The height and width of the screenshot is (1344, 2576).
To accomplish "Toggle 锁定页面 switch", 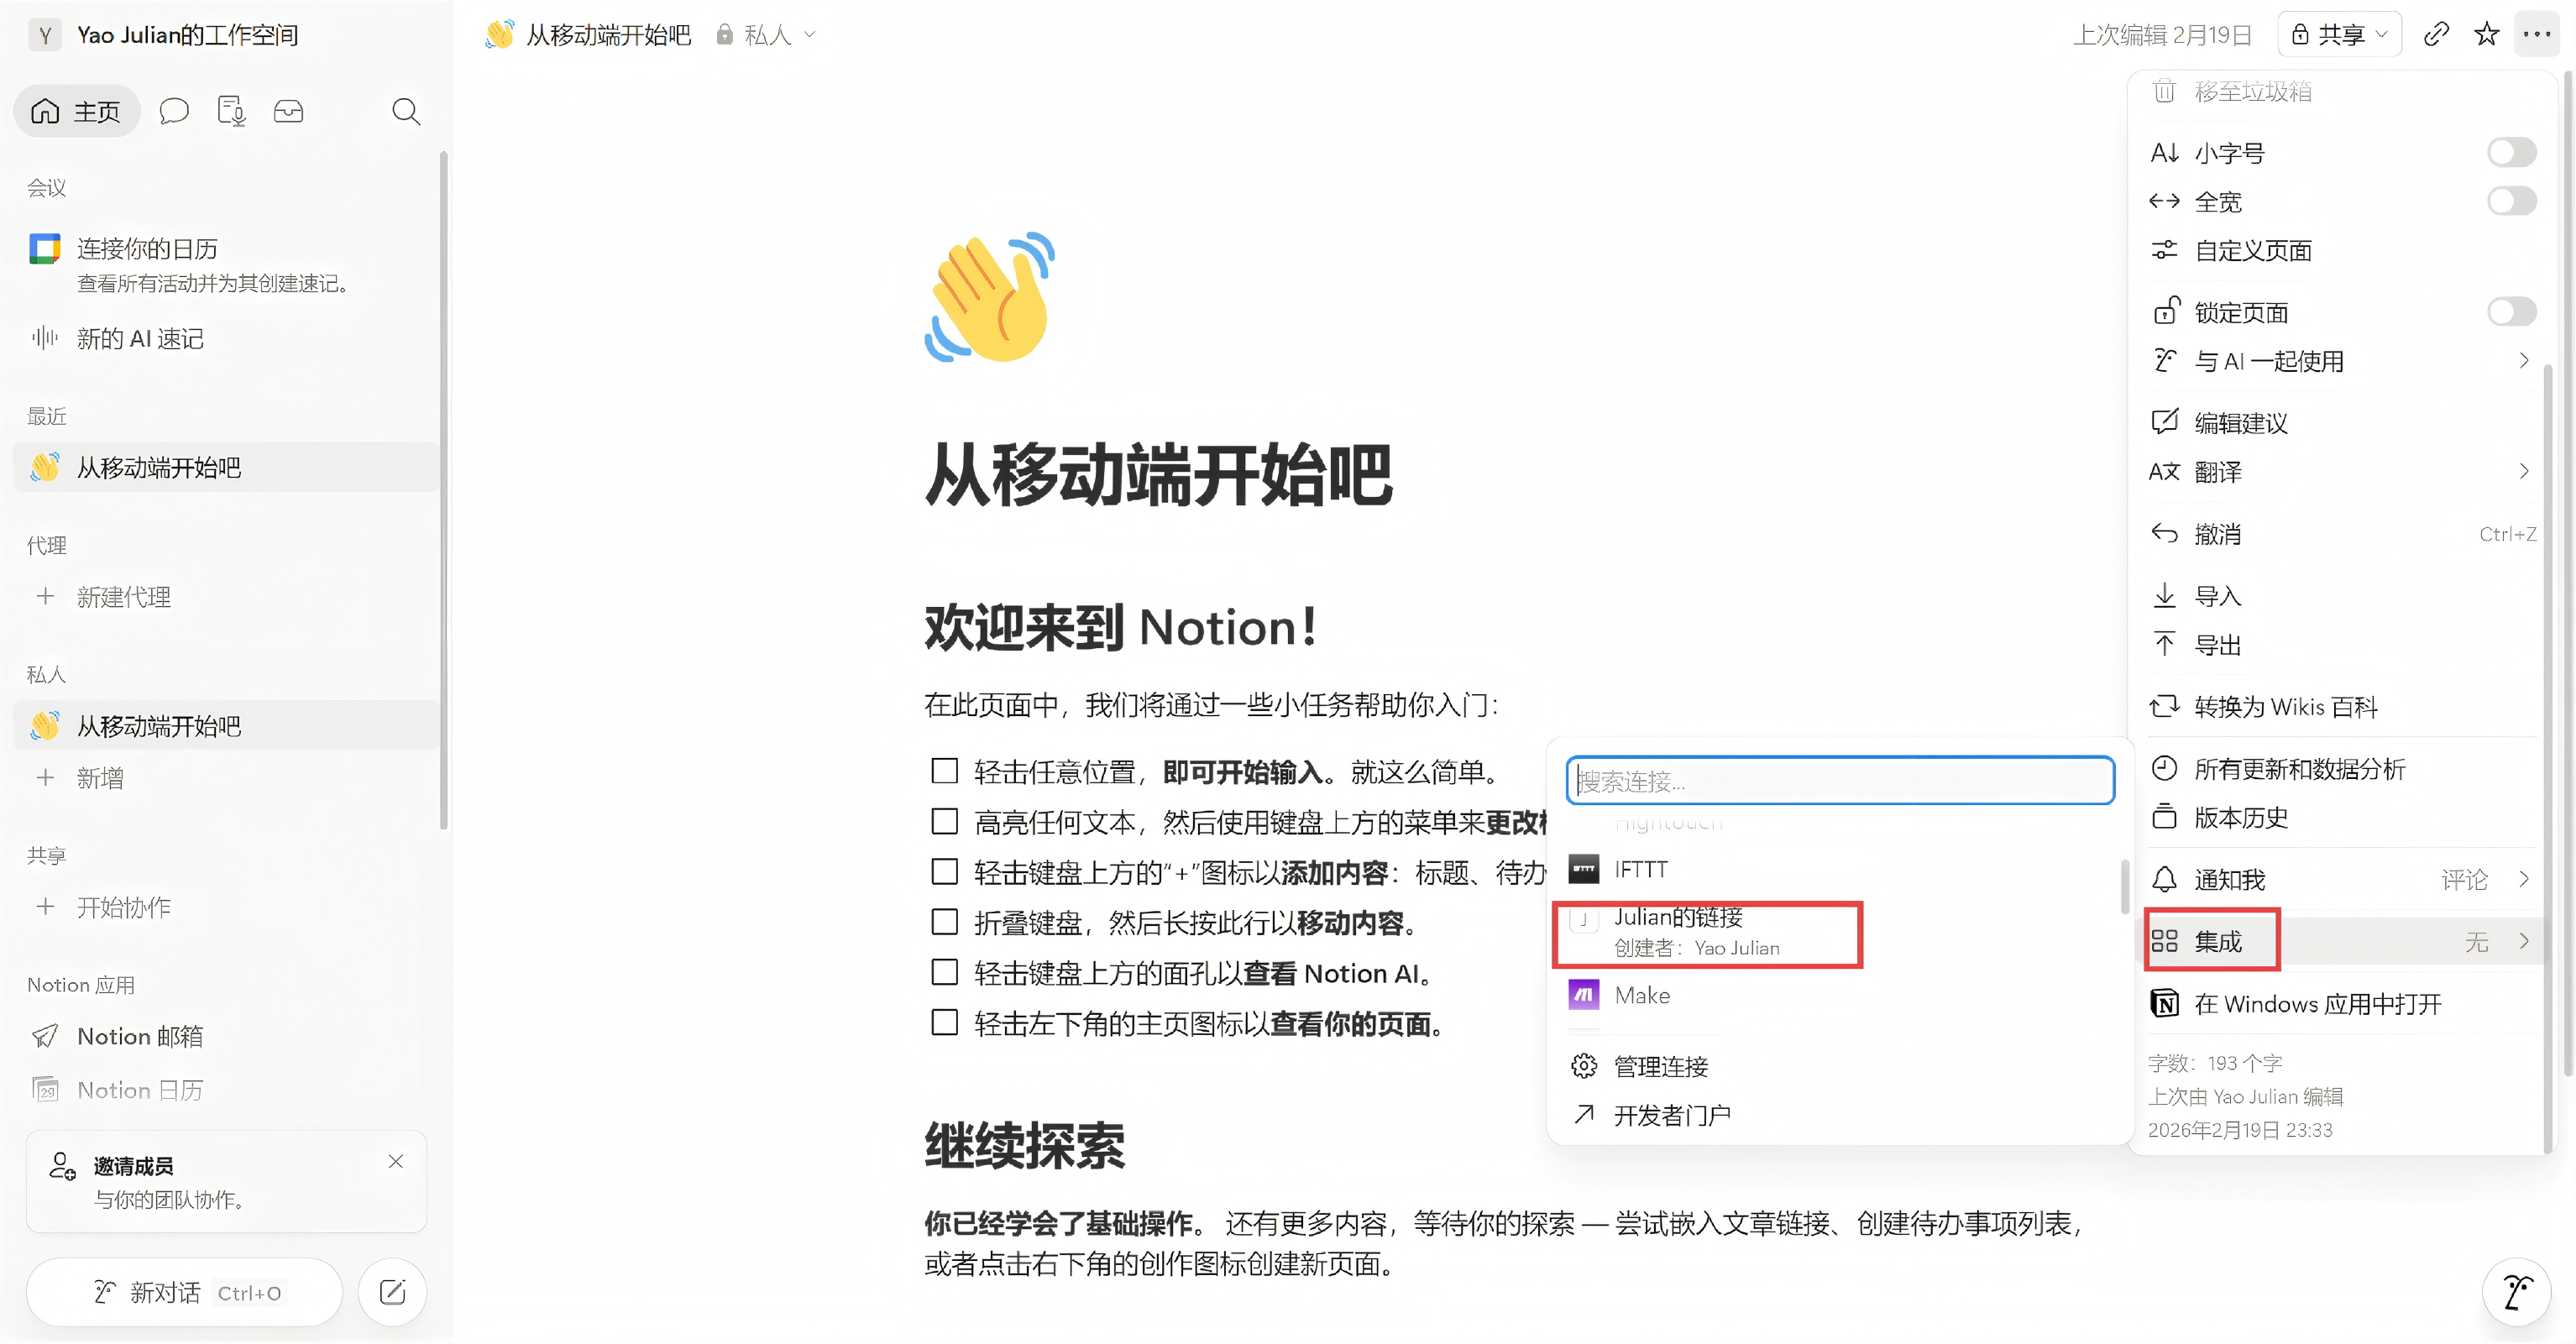I will point(2511,312).
